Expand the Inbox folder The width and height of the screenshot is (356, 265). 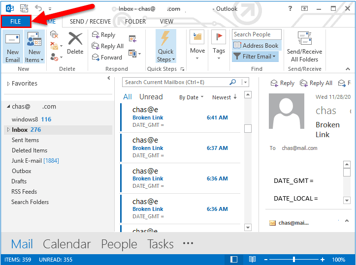(8, 130)
